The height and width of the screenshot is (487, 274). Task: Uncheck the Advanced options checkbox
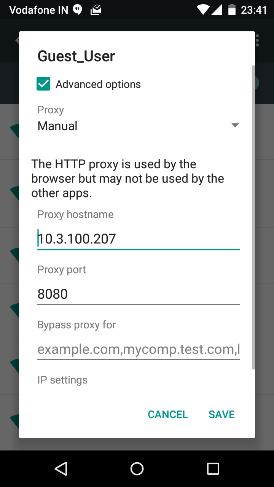point(43,84)
